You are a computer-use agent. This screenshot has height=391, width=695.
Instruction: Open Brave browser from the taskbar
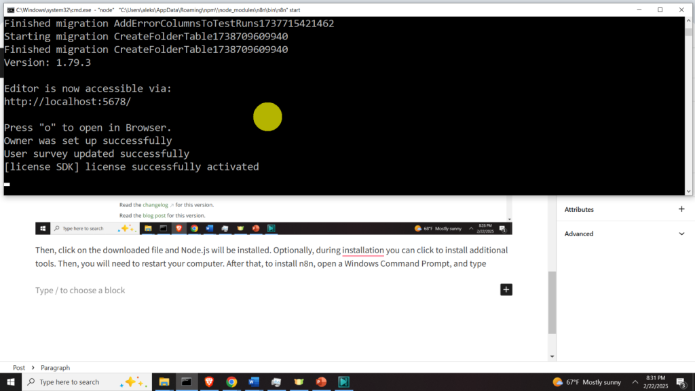[209, 382]
